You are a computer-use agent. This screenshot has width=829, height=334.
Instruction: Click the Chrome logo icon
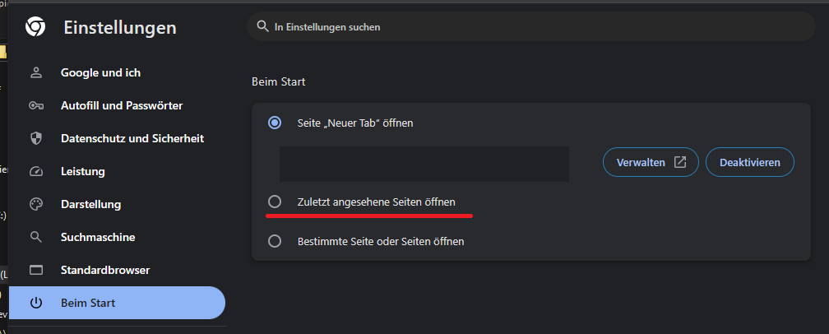click(x=35, y=28)
